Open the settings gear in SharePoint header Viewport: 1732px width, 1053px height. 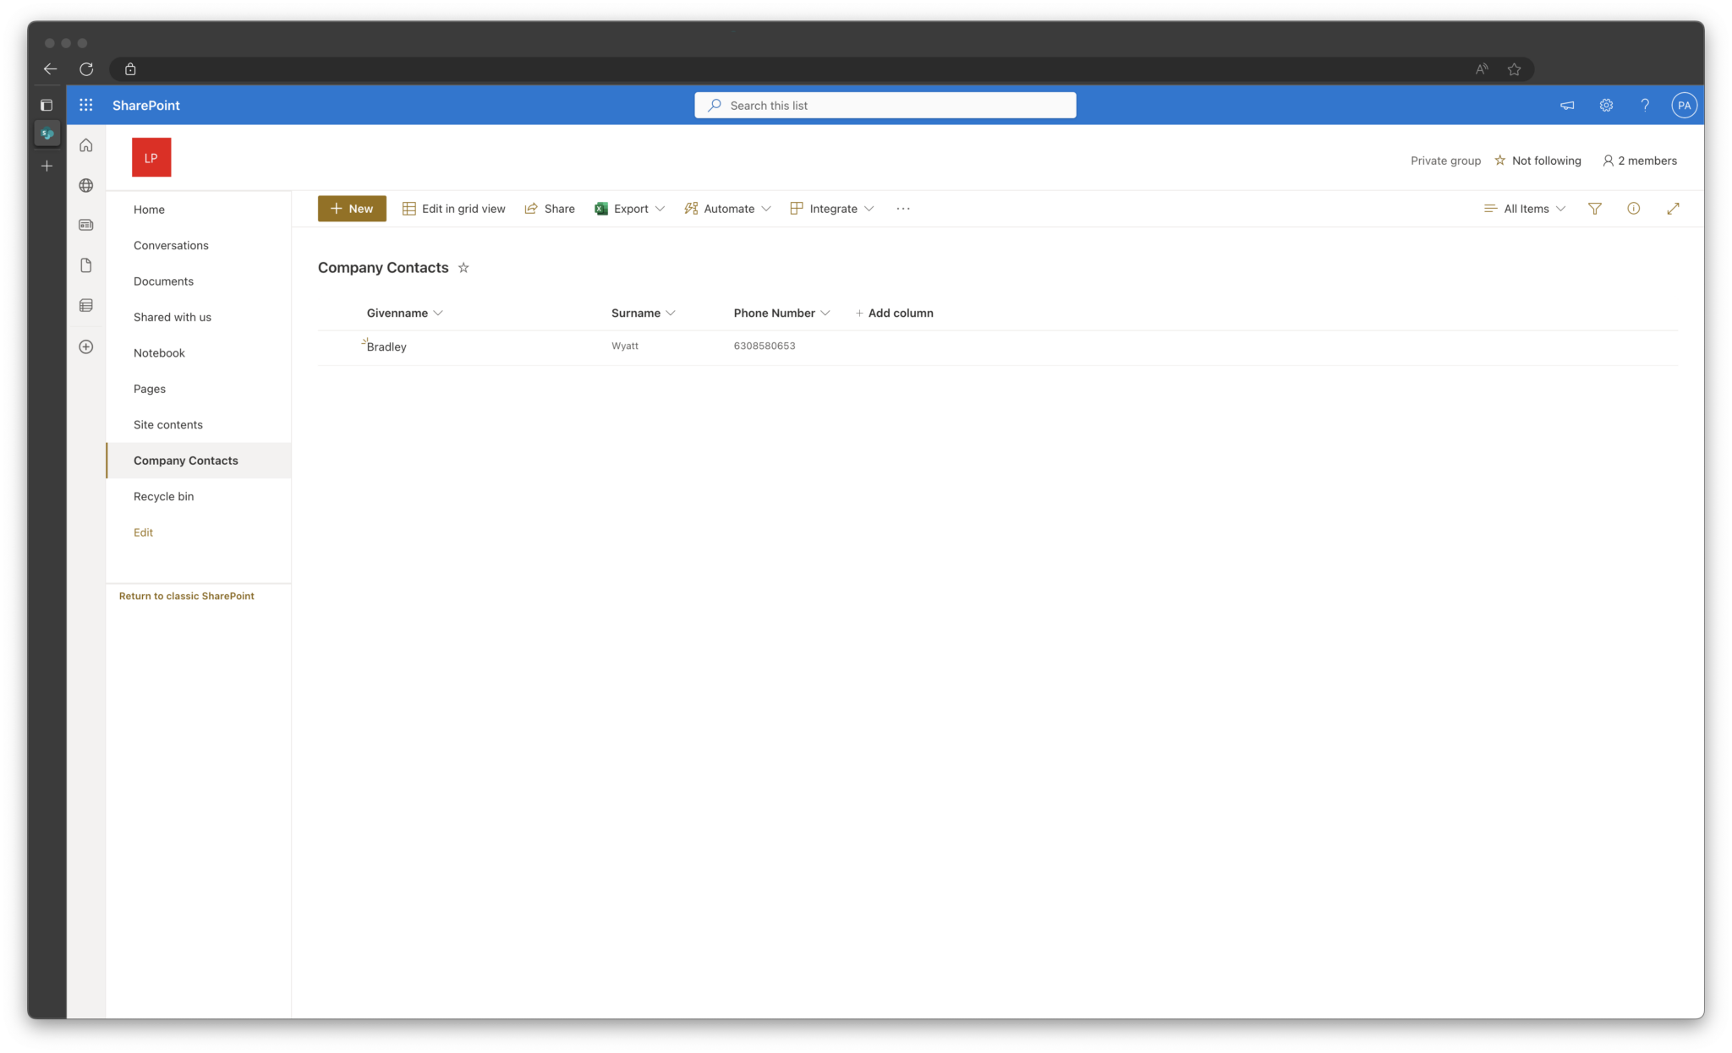point(1606,105)
